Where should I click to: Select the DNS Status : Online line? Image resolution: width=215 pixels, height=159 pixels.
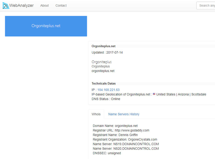(106, 99)
